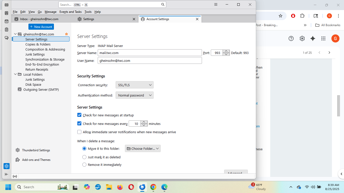Open the Choose Folder dropdown
Screen dimensions: 344x193
click(143, 149)
